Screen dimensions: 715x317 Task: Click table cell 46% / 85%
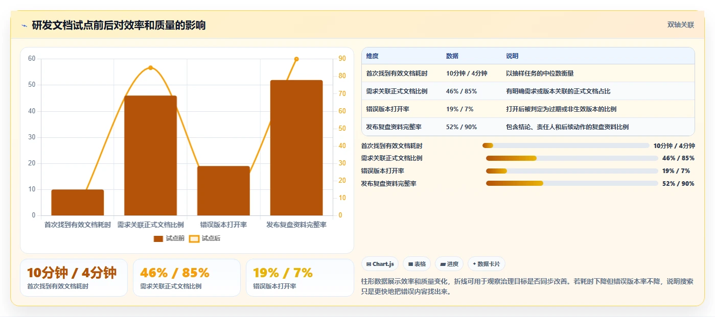point(462,91)
